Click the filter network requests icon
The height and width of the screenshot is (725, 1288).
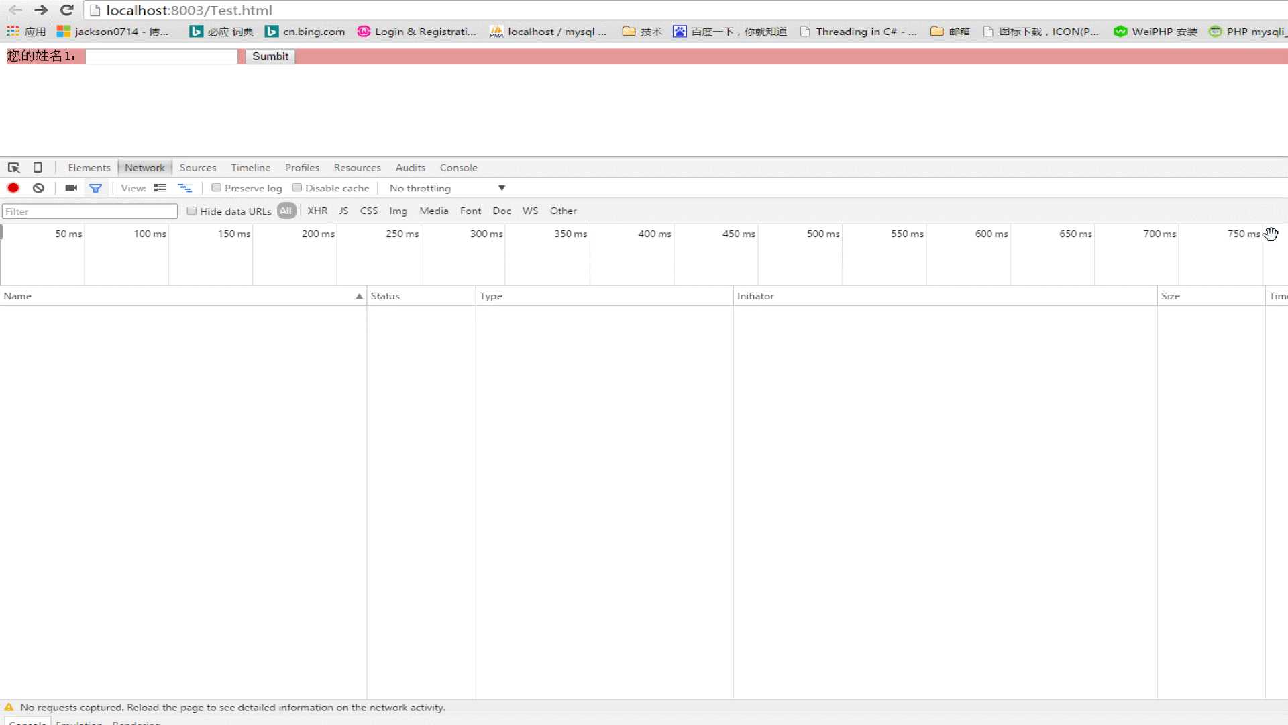click(95, 188)
